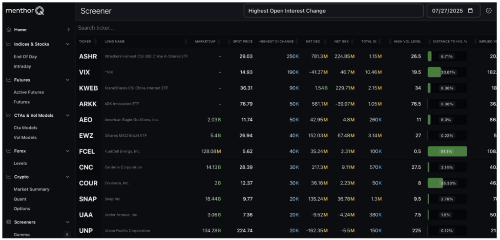
Task: Click the 07/27/2025 date field
Action: point(454,11)
